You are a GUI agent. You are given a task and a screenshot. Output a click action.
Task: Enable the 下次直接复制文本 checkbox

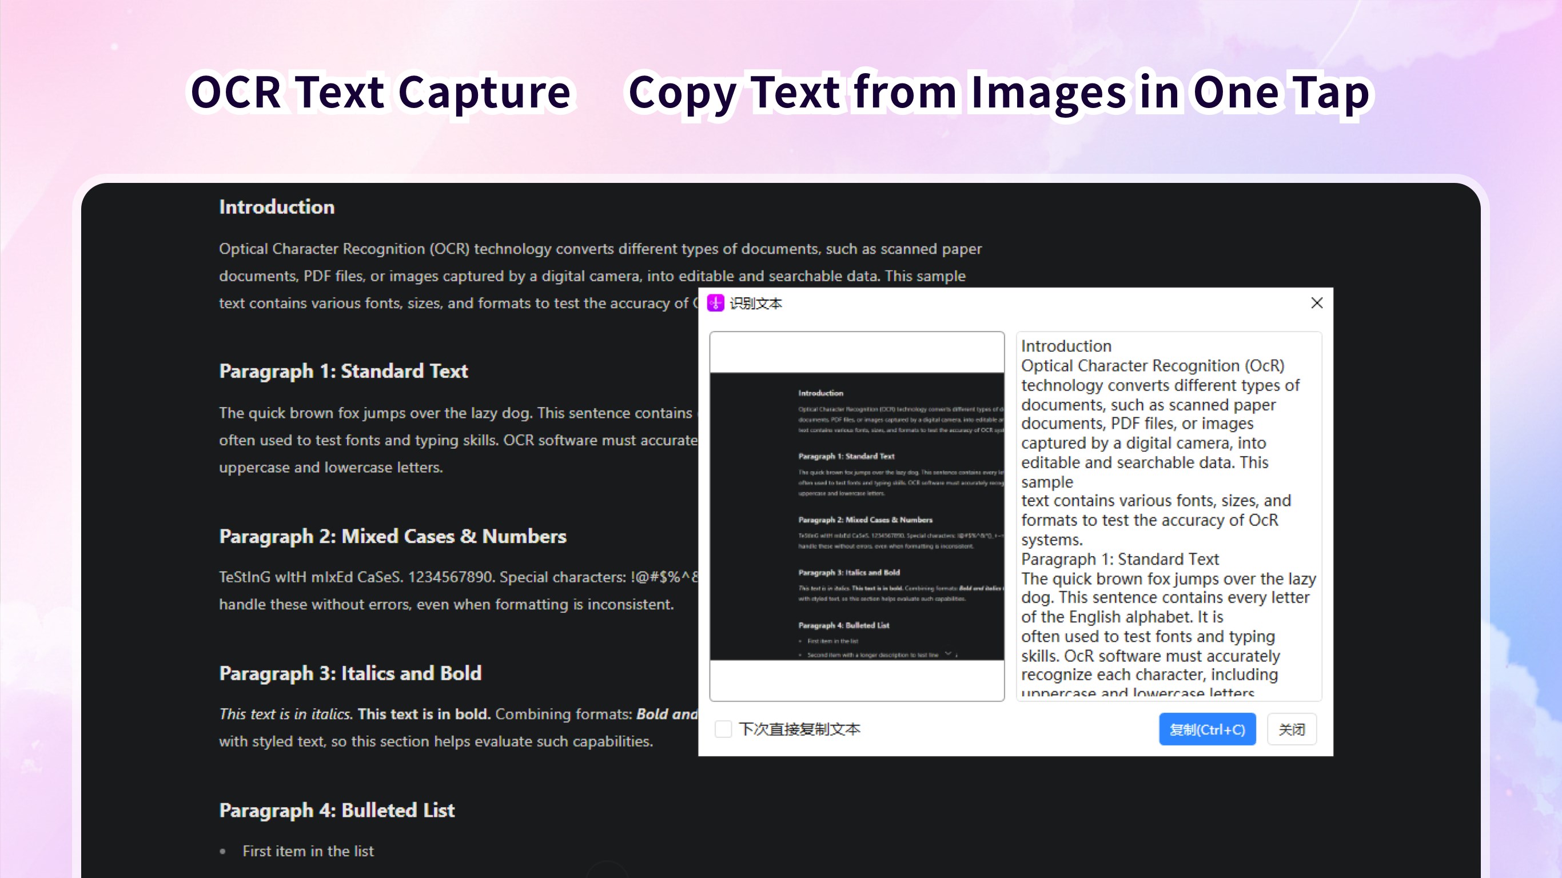723,729
